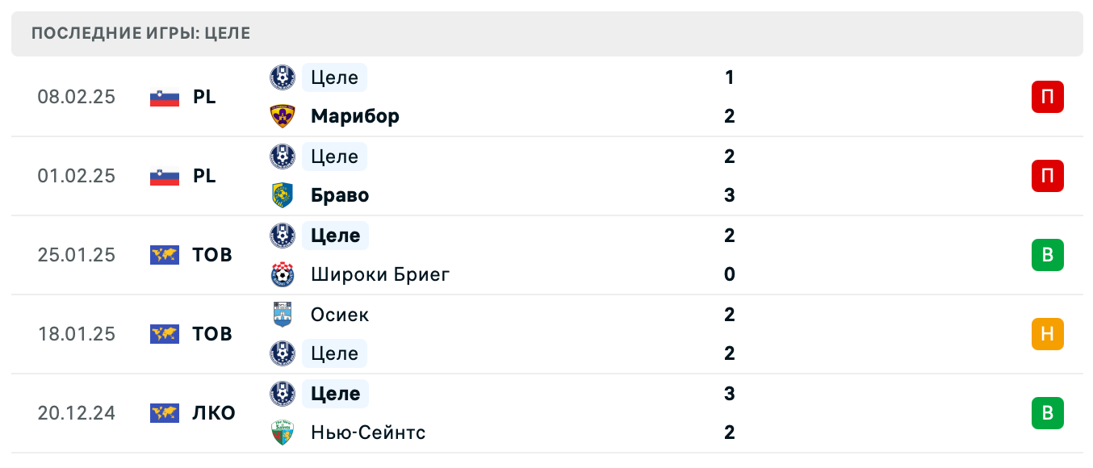Open the Марибор team link
This screenshot has width=1093, height=468.
[354, 116]
